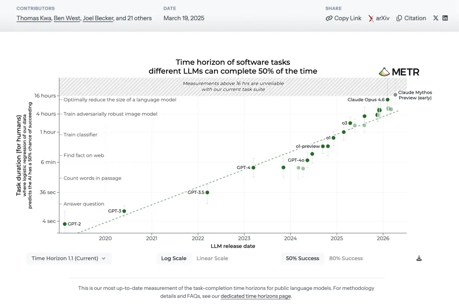The image size is (459, 306).
Task: Select 50% Success option
Action: pyautogui.click(x=303, y=259)
